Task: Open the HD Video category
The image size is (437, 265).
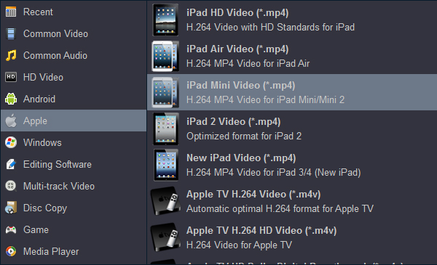Action: pyautogui.click(x=74, y=77)
